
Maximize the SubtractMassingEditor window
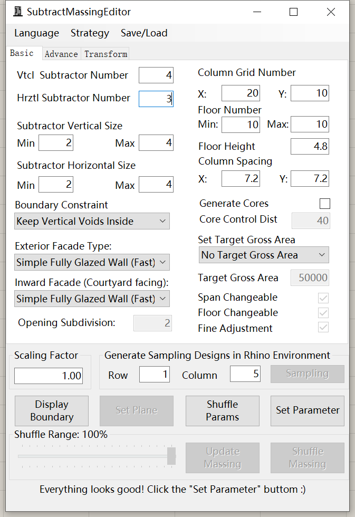pos(293,12)
